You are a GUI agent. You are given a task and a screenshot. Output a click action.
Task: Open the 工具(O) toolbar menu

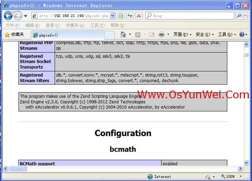point(227,34)
